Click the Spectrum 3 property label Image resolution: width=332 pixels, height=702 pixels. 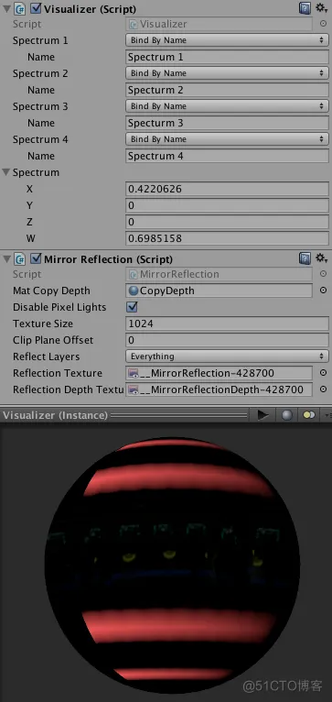pyautogui.click(x=40, y=106)
